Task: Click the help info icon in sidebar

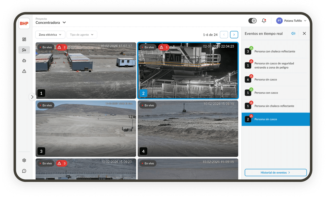Action: click(24, 171)
